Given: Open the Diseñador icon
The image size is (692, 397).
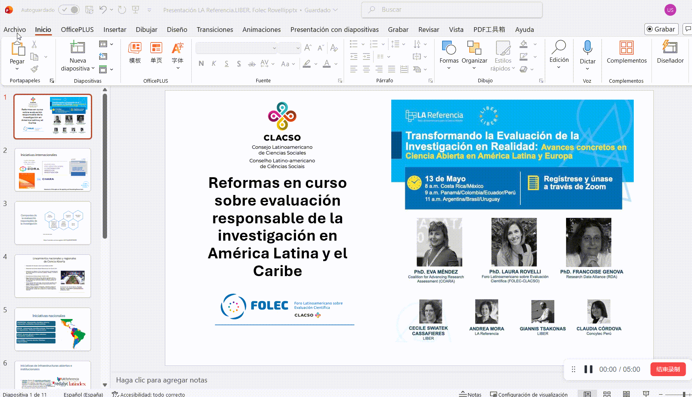Looking at the screenshot, I should point(670,47).
